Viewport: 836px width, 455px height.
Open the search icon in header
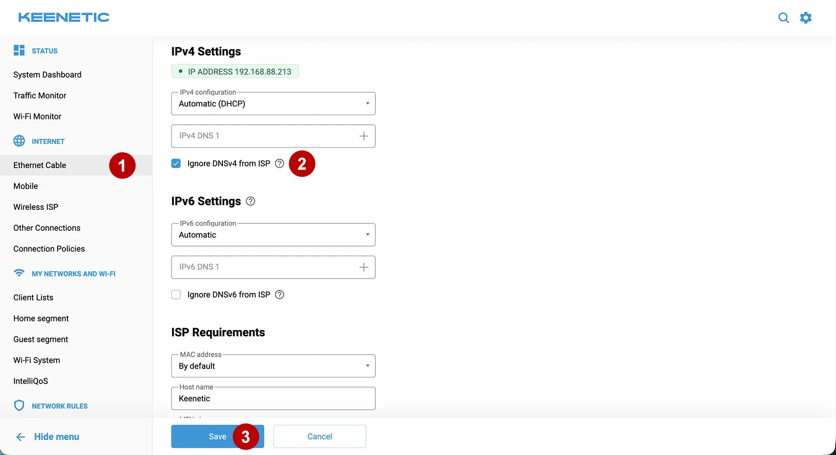(784, 17)
